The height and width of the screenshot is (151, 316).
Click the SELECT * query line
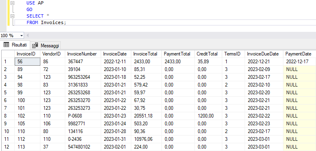tap(38, 16)
